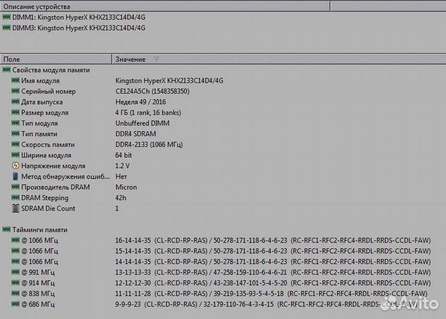Select value Неделя 49 / 2016
Viewport: 446px width, 319px height.
[141, 102]
